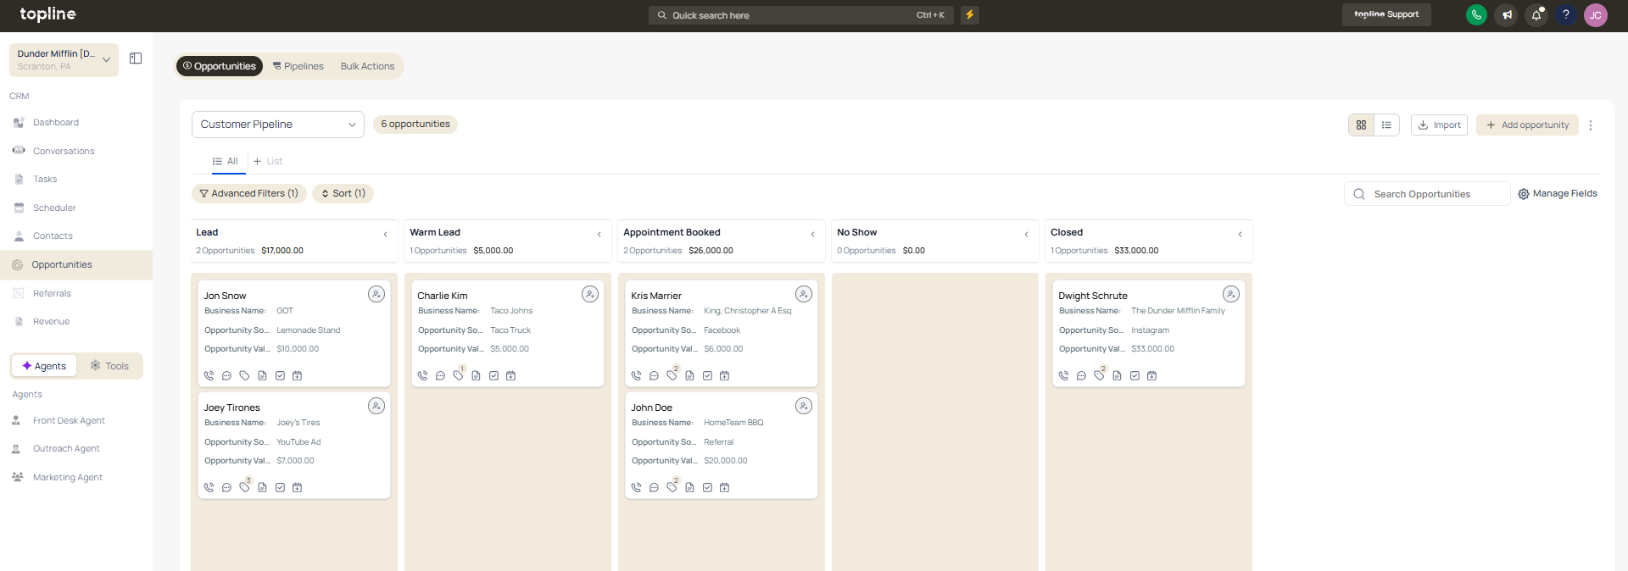Switch to the Bulk Actions tab

pos(368,66)
